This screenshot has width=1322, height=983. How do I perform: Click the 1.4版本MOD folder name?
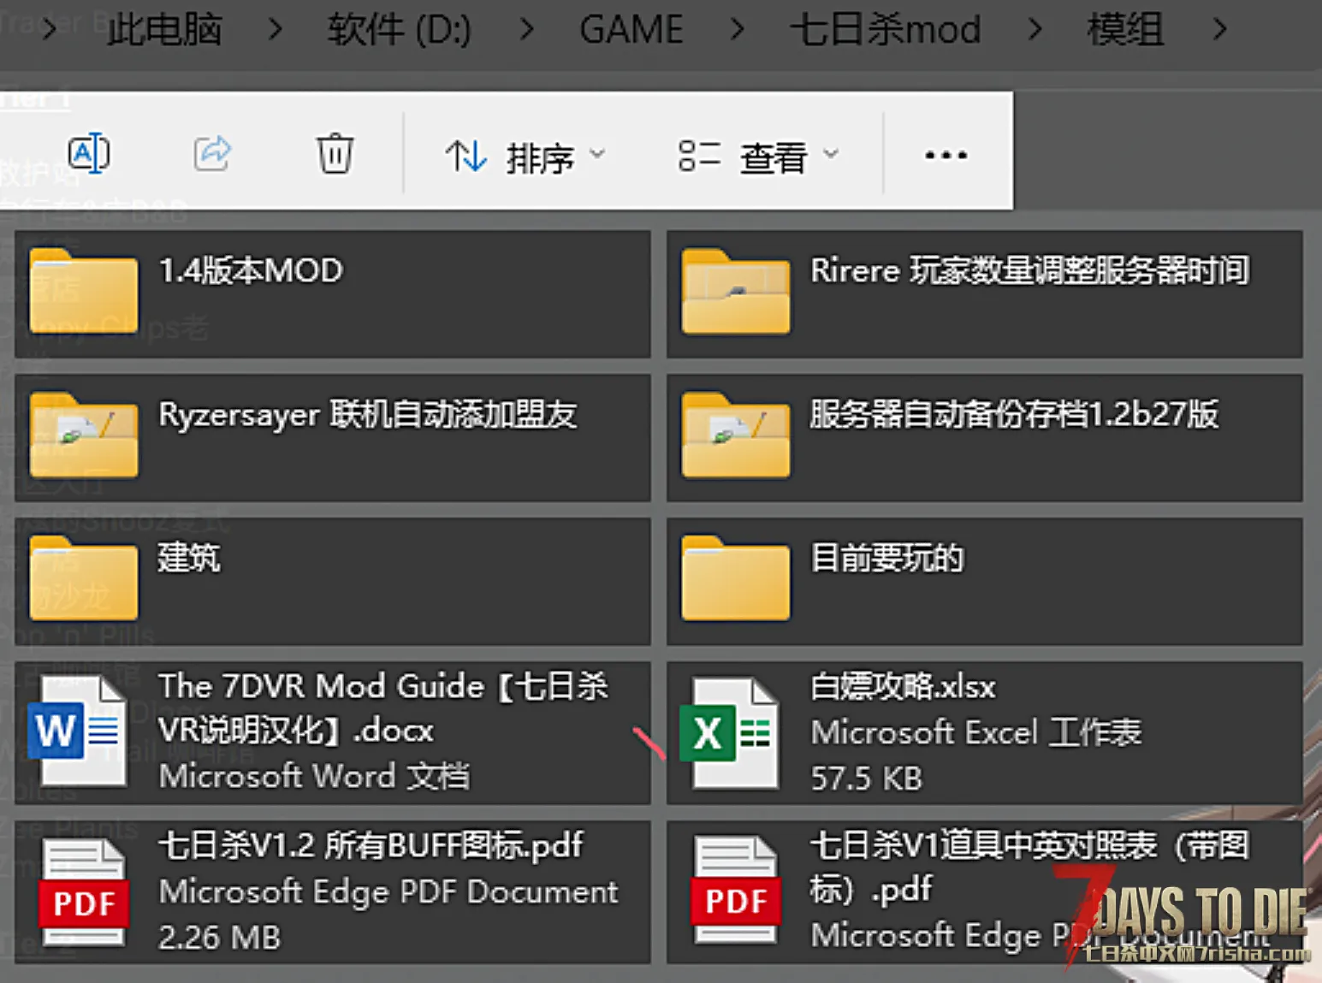[251, 270]
